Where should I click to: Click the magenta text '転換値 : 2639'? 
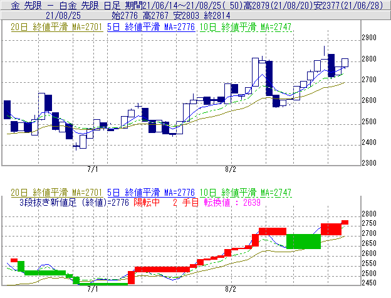pyautogui.click(x=232, y=203)
